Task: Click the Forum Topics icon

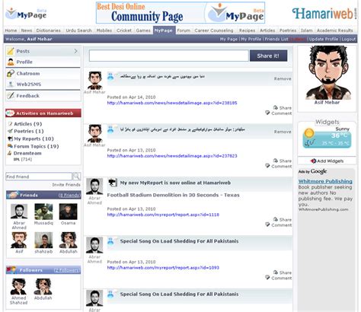Action: (x=10, y=146)
